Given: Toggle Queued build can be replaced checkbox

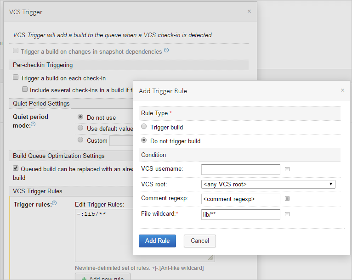Looking at the screenshot, I should point(16,168).
